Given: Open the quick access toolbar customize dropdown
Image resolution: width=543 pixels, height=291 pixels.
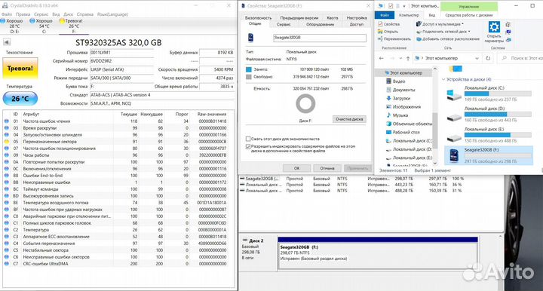Looking at the screenshot, I should click(x=404, y=6).
